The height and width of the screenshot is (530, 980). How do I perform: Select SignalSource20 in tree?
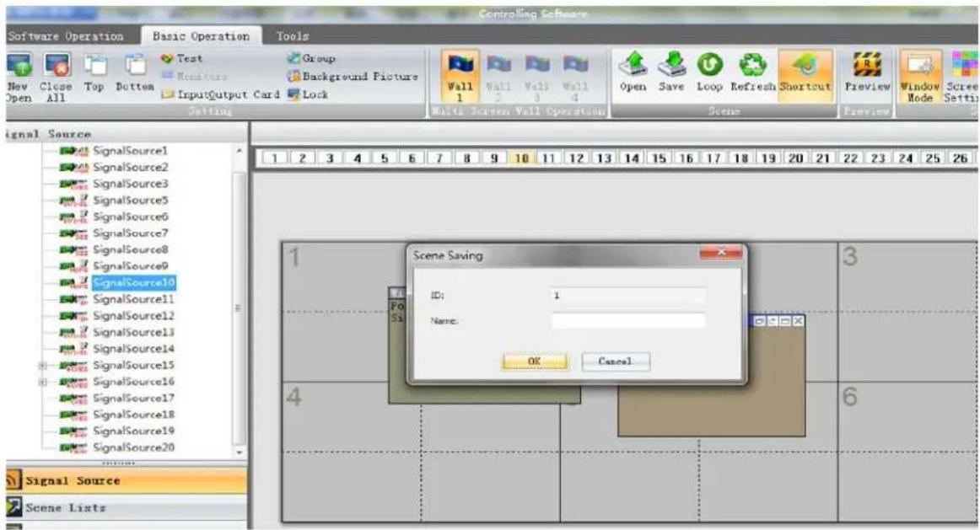[133, 447]
